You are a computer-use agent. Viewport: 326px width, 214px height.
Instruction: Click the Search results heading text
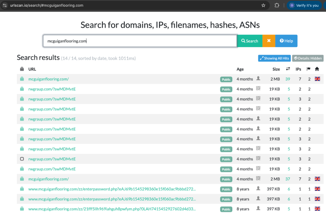(38, 57)
